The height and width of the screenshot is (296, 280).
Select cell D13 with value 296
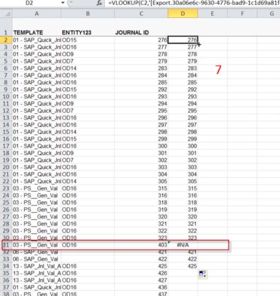(183, 118)
